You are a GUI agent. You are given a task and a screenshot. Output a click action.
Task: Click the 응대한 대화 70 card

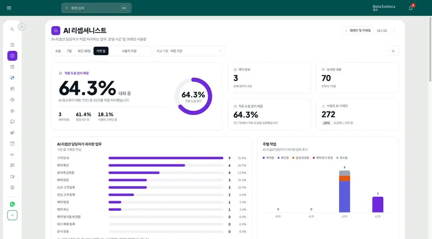click(x=357, y=78)
